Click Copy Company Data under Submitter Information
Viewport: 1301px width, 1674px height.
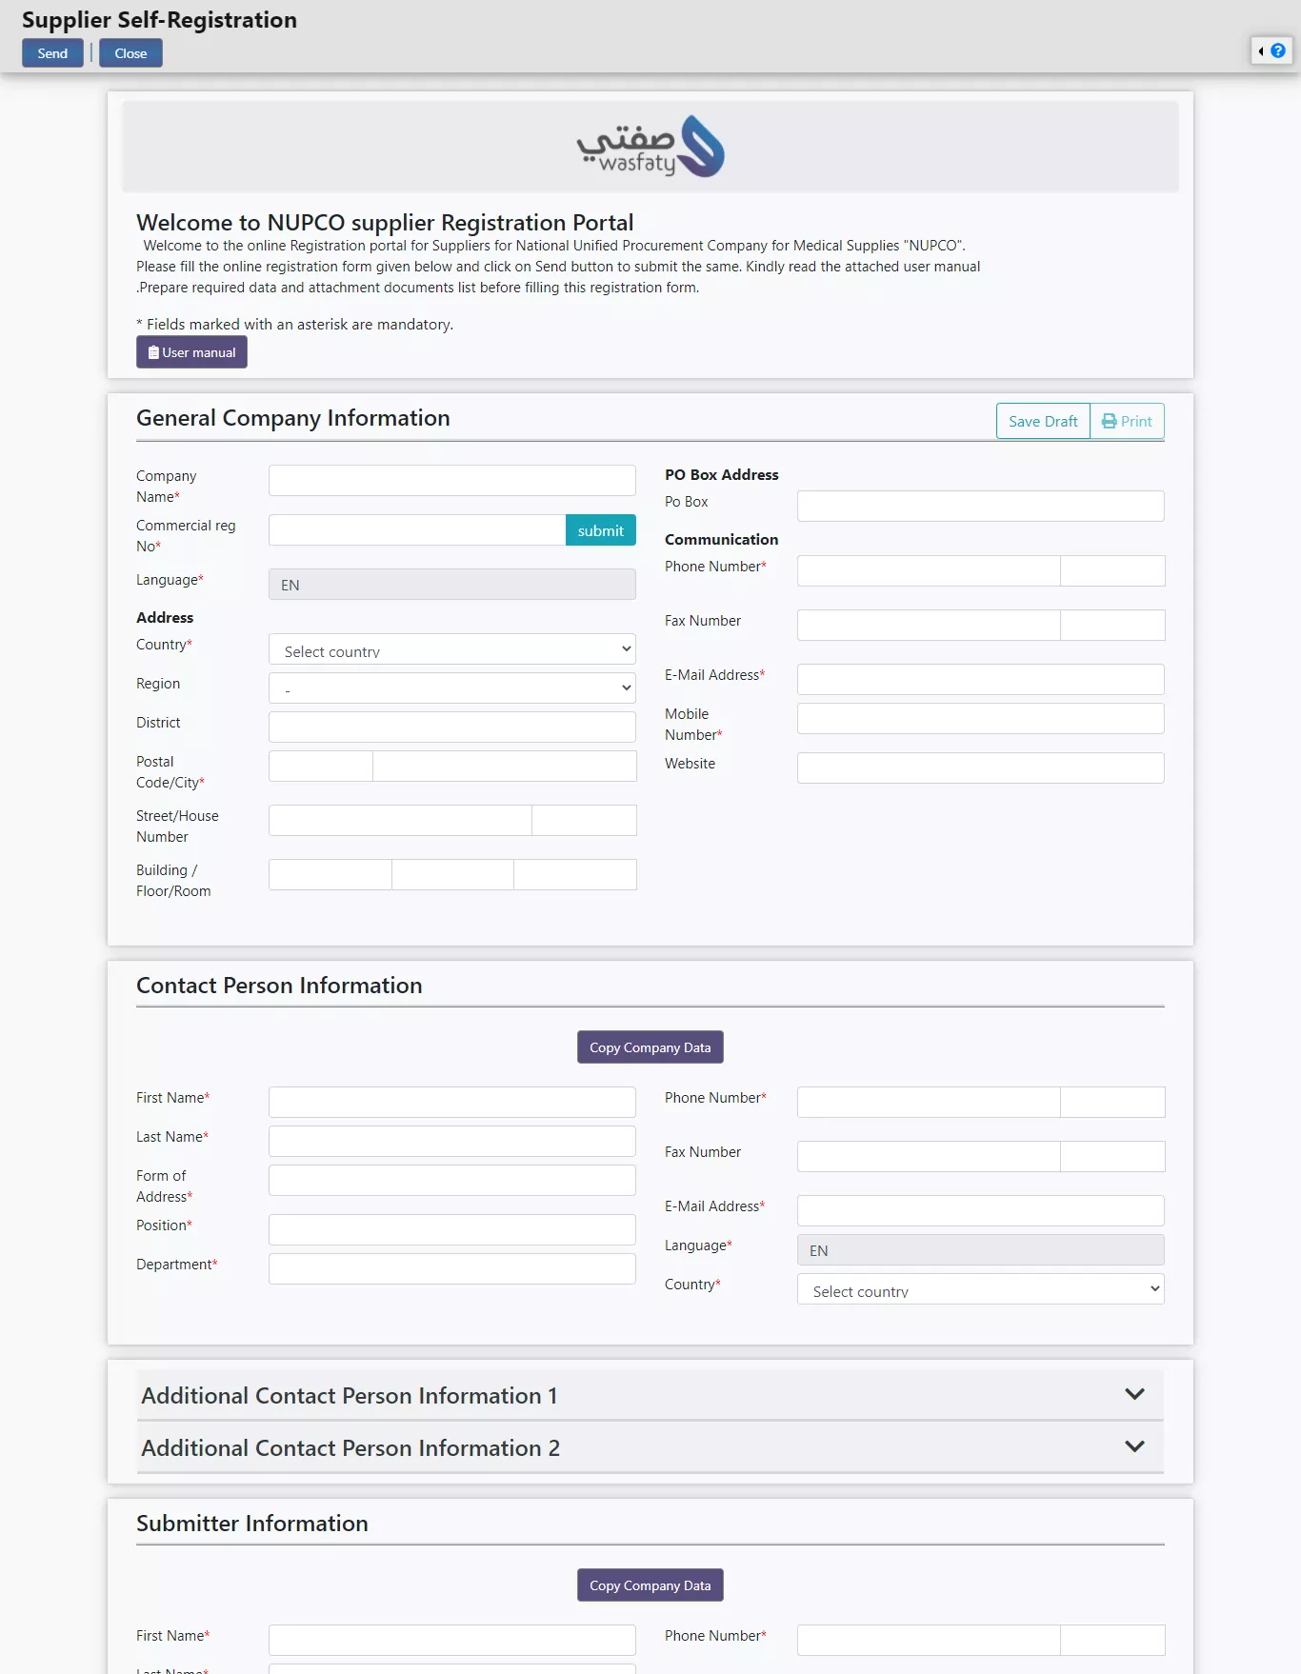[x=650, y=1585]
